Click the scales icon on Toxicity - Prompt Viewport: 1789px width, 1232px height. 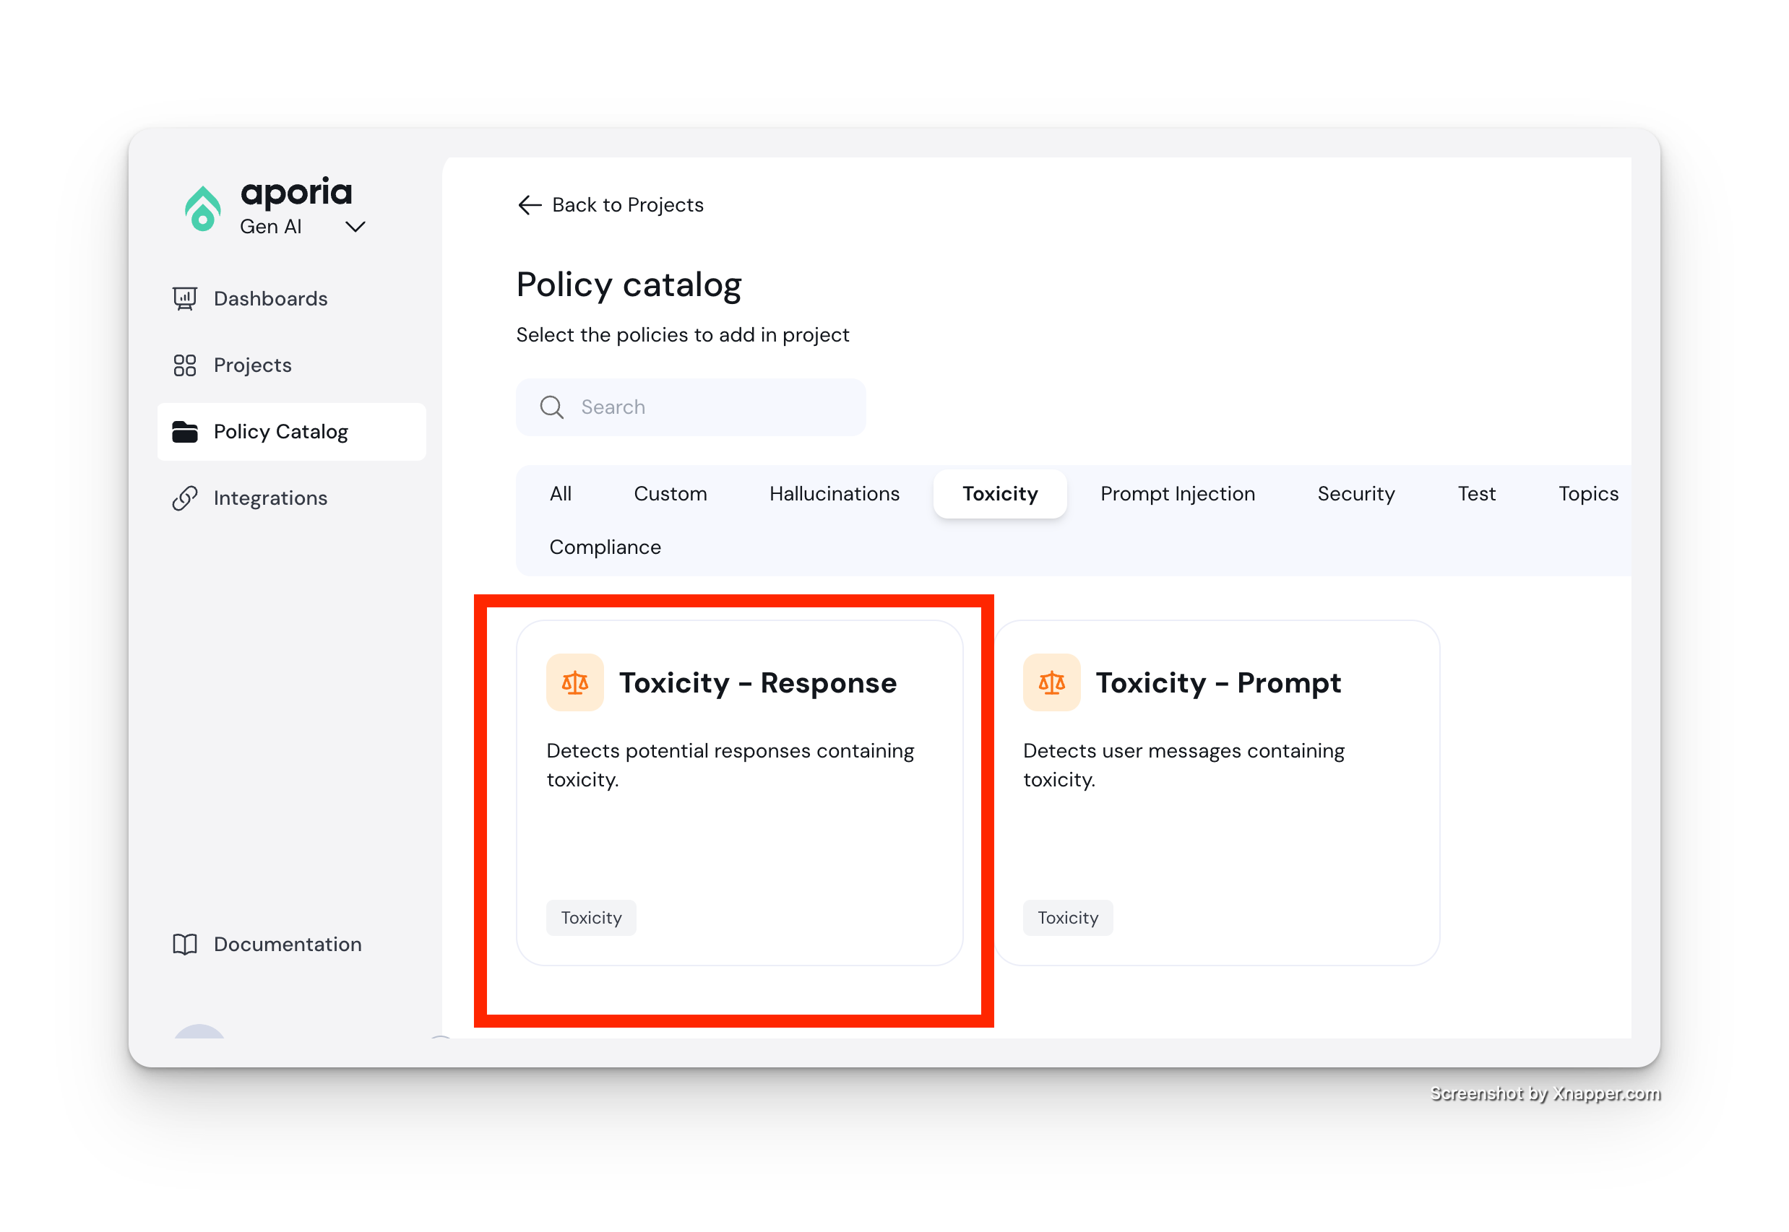[x=1051, y=682]
